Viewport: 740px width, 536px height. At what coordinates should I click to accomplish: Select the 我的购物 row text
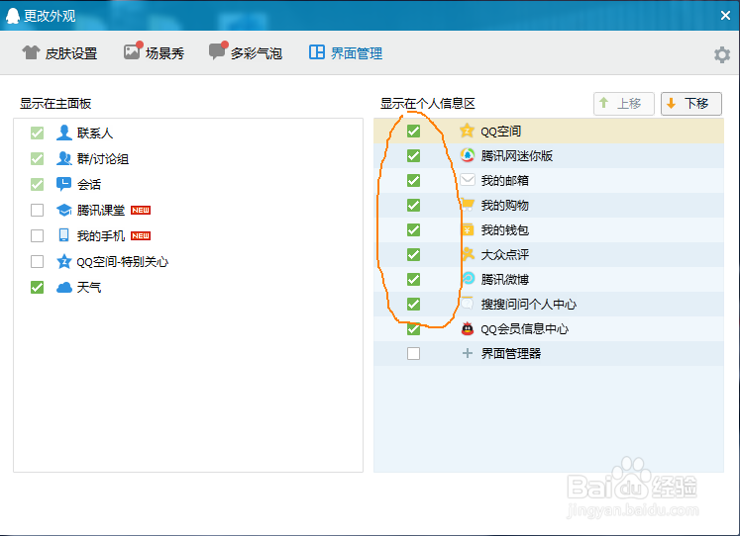(x=505, y=205)
